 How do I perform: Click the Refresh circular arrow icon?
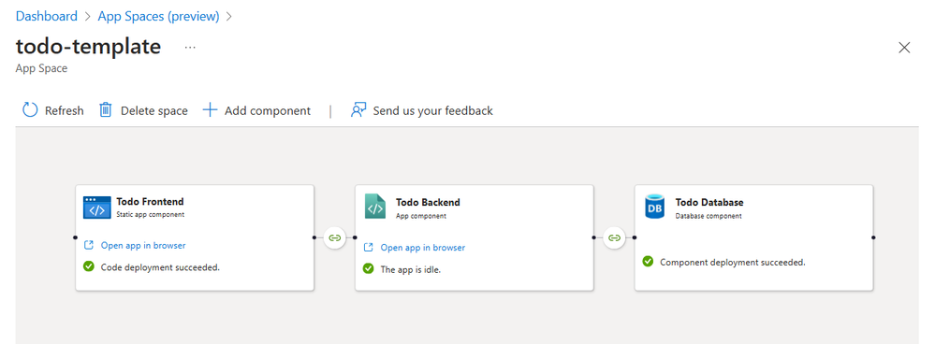coord(30,110)
